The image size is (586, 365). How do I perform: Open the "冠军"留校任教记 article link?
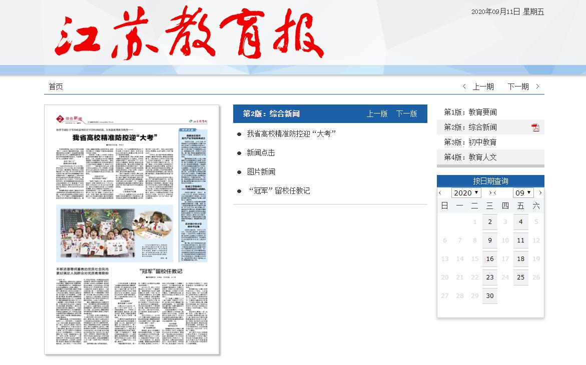(279, 191)
